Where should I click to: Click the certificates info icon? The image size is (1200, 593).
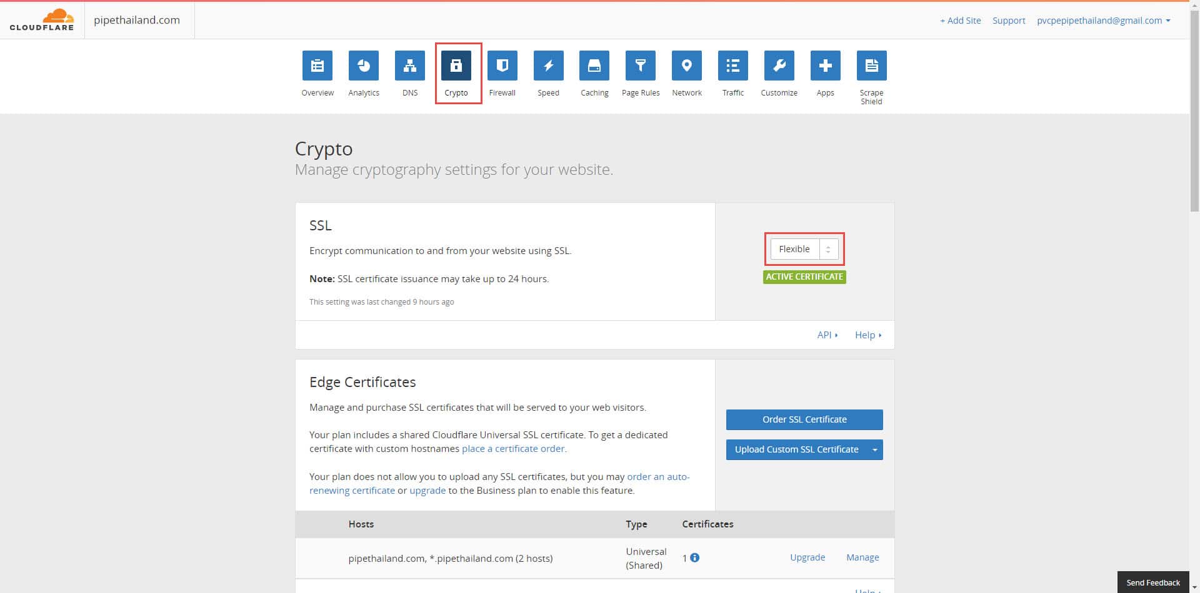coord(695,557)
